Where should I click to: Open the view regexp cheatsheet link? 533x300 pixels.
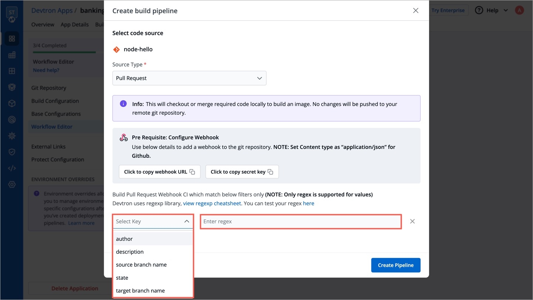coord(212,203)
